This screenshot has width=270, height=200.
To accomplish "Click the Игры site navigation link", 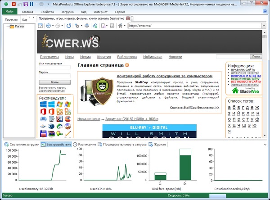I will tap(69, 57).
